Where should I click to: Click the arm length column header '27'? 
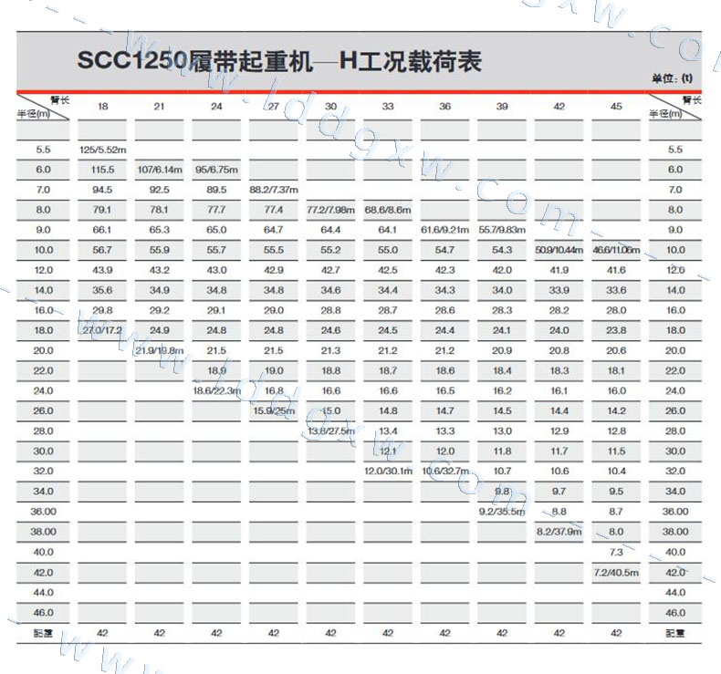pos(274,107)
